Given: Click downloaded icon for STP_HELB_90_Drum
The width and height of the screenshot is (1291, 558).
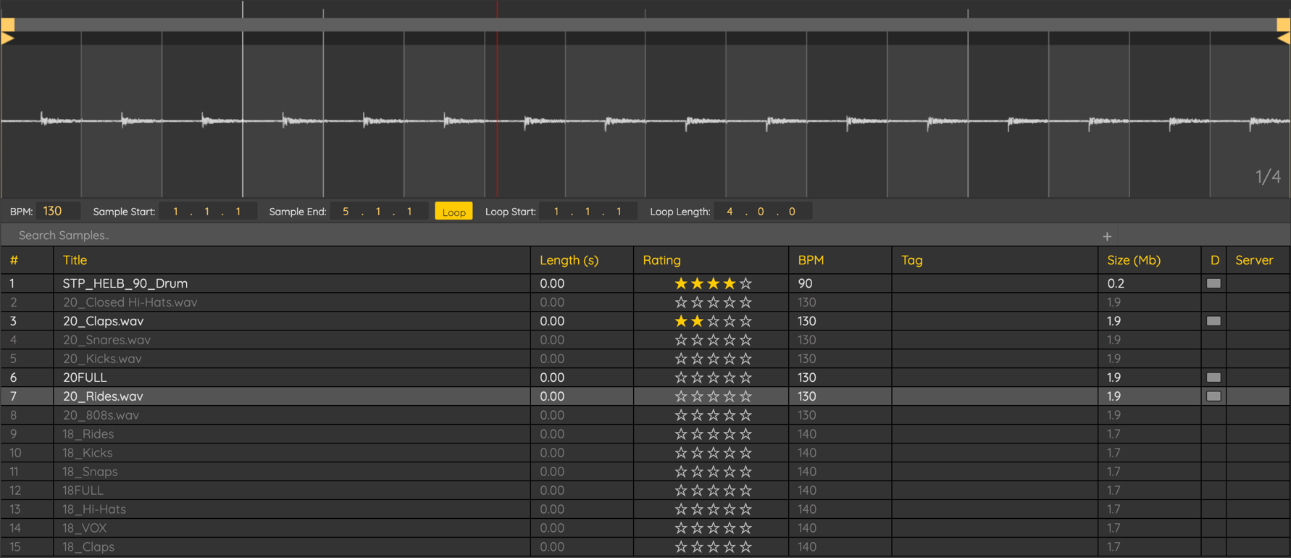Looking at the screenshot, I should [1213, 283].
